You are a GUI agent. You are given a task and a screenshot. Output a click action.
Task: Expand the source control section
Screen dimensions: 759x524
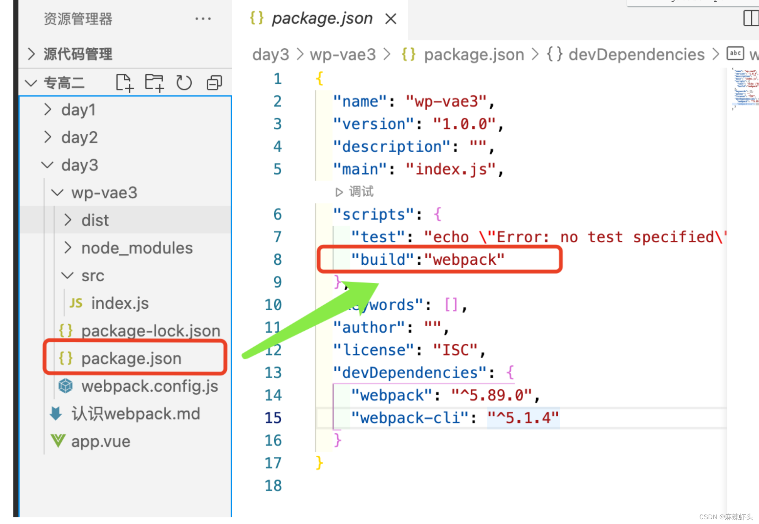point(78,54)
